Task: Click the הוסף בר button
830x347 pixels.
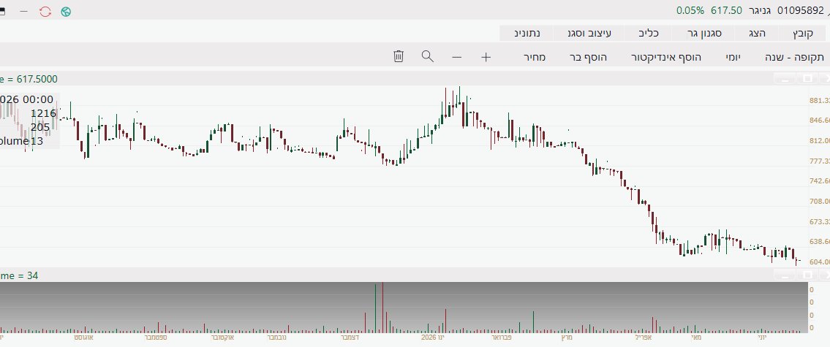Action: [x=588, y=57]
